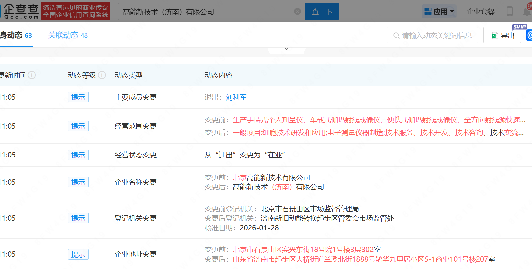Click info icon next to 更新时间

coord(32,75)
